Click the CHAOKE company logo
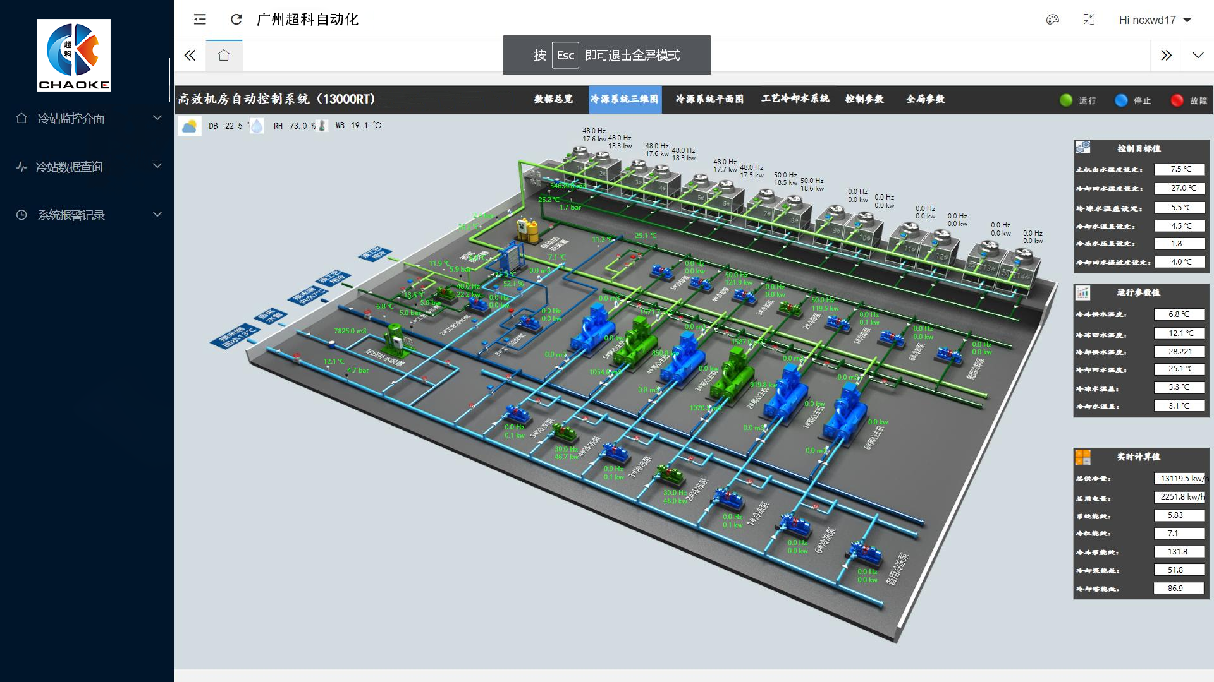The image size is (1214, 682). (73, 56)
